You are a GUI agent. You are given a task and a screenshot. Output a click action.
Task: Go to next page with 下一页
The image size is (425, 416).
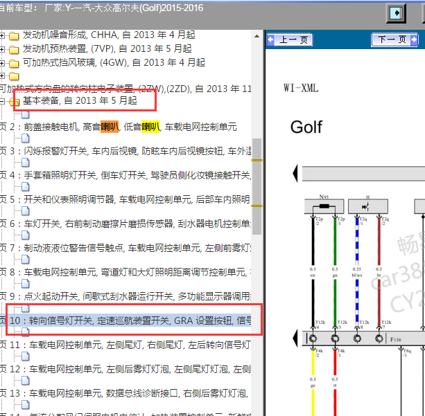point(394,39)
